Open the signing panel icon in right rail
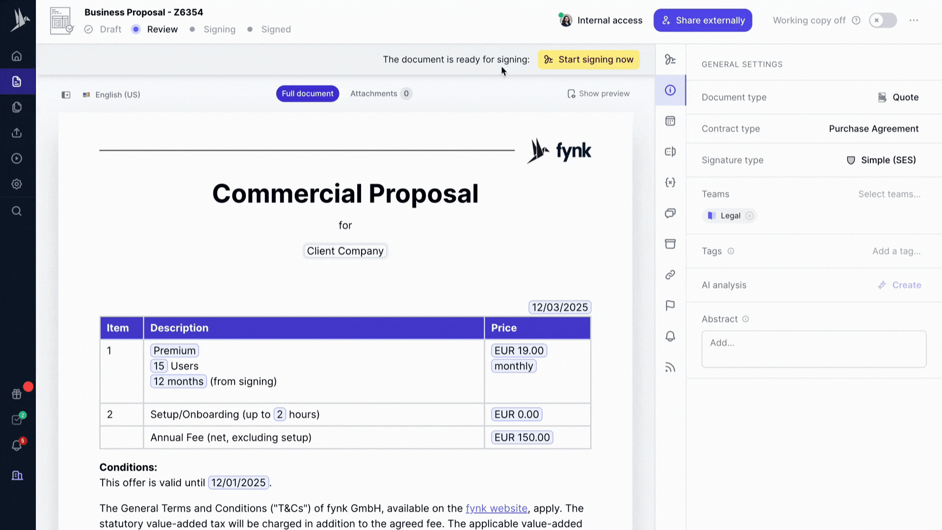 (x=670, y=59)
